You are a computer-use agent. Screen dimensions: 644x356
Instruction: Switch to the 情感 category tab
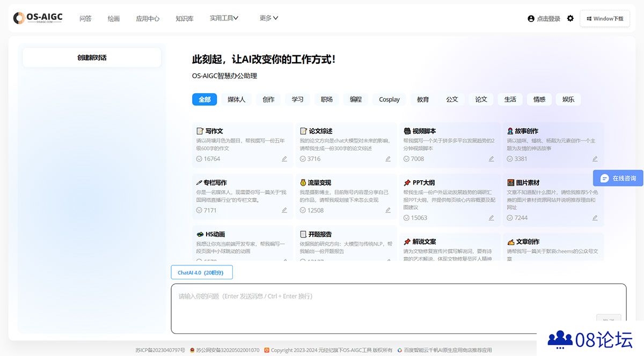coord(539,99)
